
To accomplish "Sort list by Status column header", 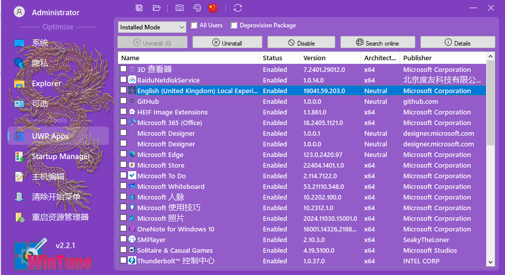I will (x=280, y=58).
